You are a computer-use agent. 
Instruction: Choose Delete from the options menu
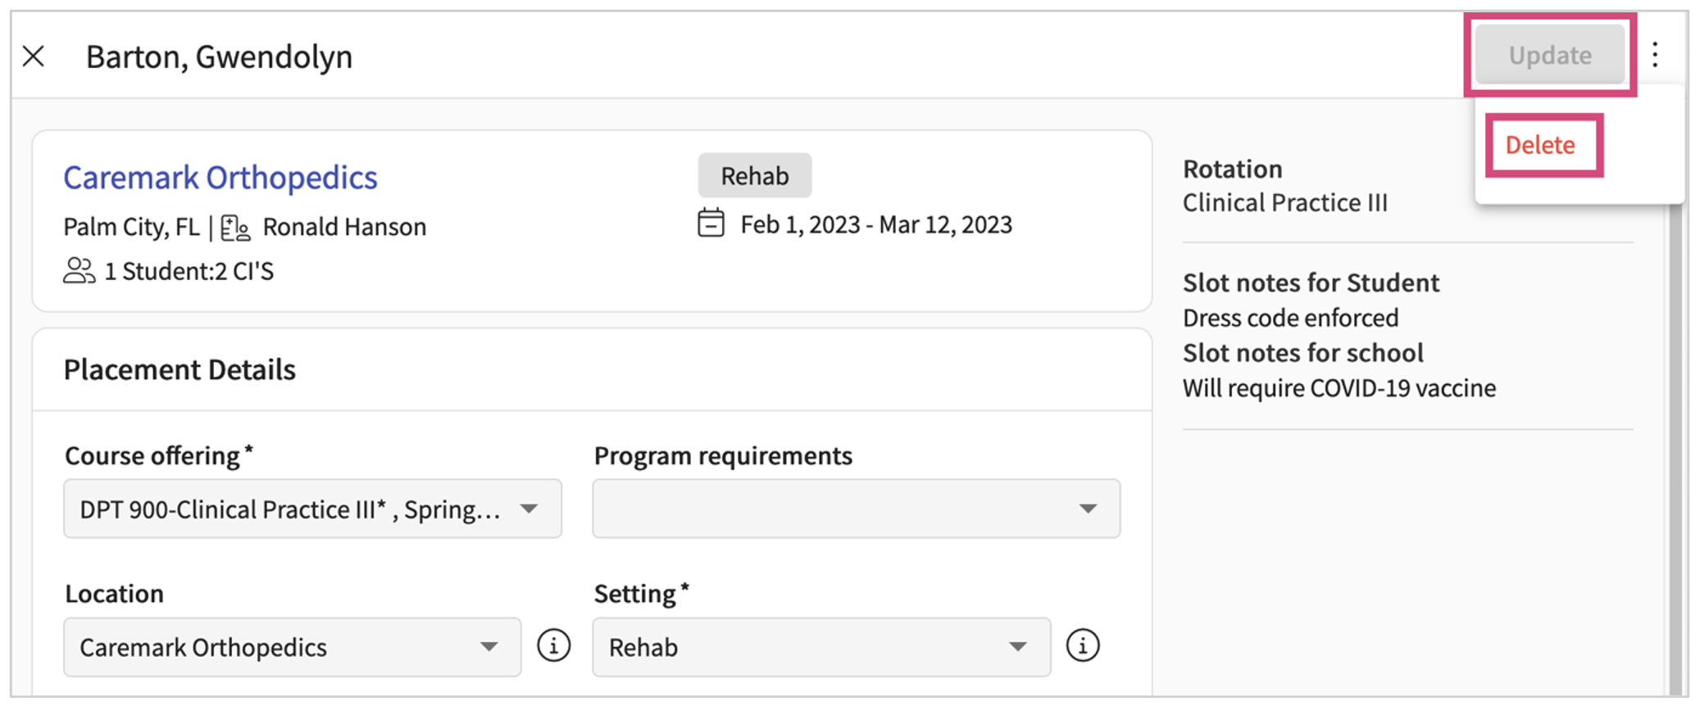pyautogui.click(x=1540, y=145)
